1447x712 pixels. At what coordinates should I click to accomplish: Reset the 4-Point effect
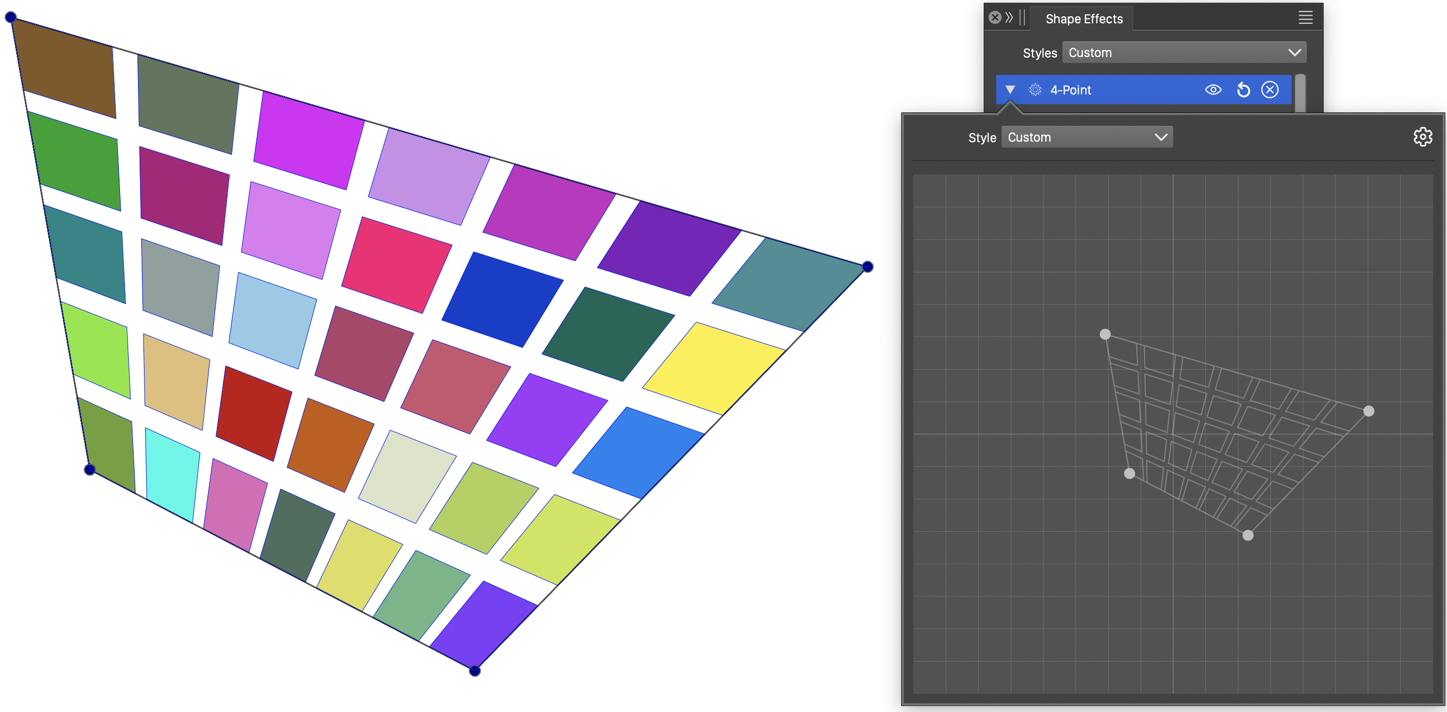coord(1243,90)
